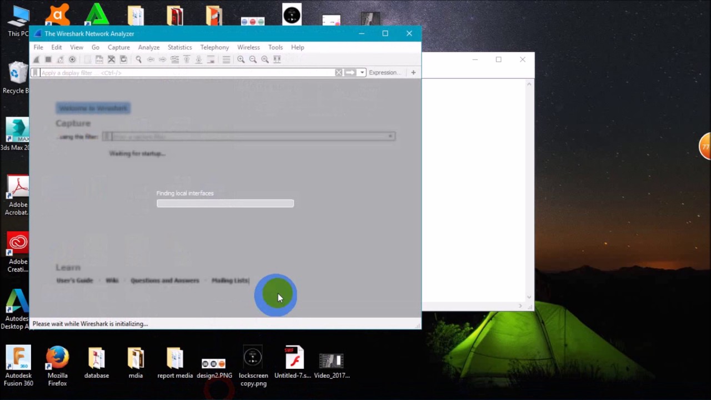Select the Mozilla Firefox desktop icon
The image size is (711, 400).
57,366
